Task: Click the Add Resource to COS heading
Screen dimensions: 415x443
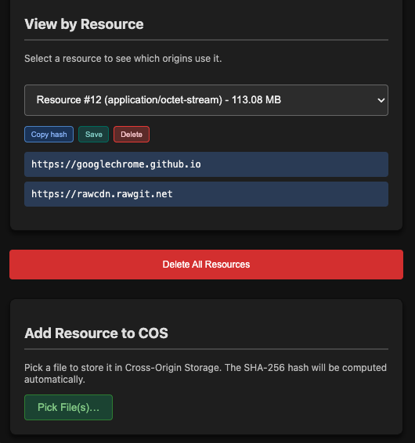Action: pos(96,333)
